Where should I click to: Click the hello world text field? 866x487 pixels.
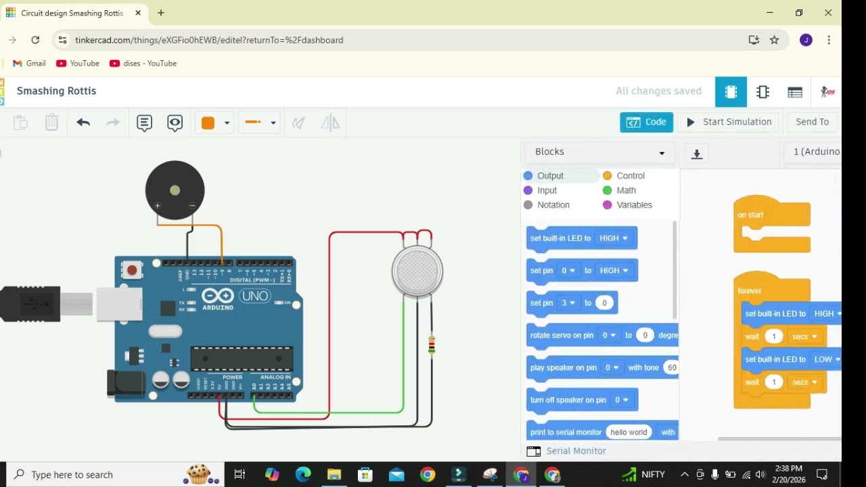point(629,432)
